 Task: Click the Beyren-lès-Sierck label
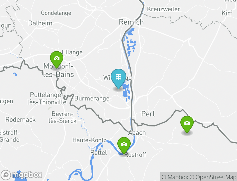[62, 117]
